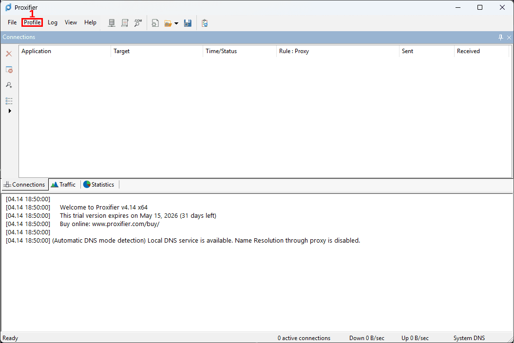Screen dimensions: 514x343
Task: Click the list view sidebar icon
Action: (x=9, y=101)
